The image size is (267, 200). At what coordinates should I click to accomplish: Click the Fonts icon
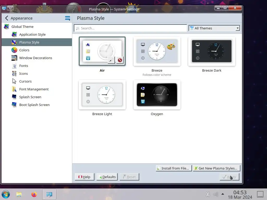click(x=14, y=66)
